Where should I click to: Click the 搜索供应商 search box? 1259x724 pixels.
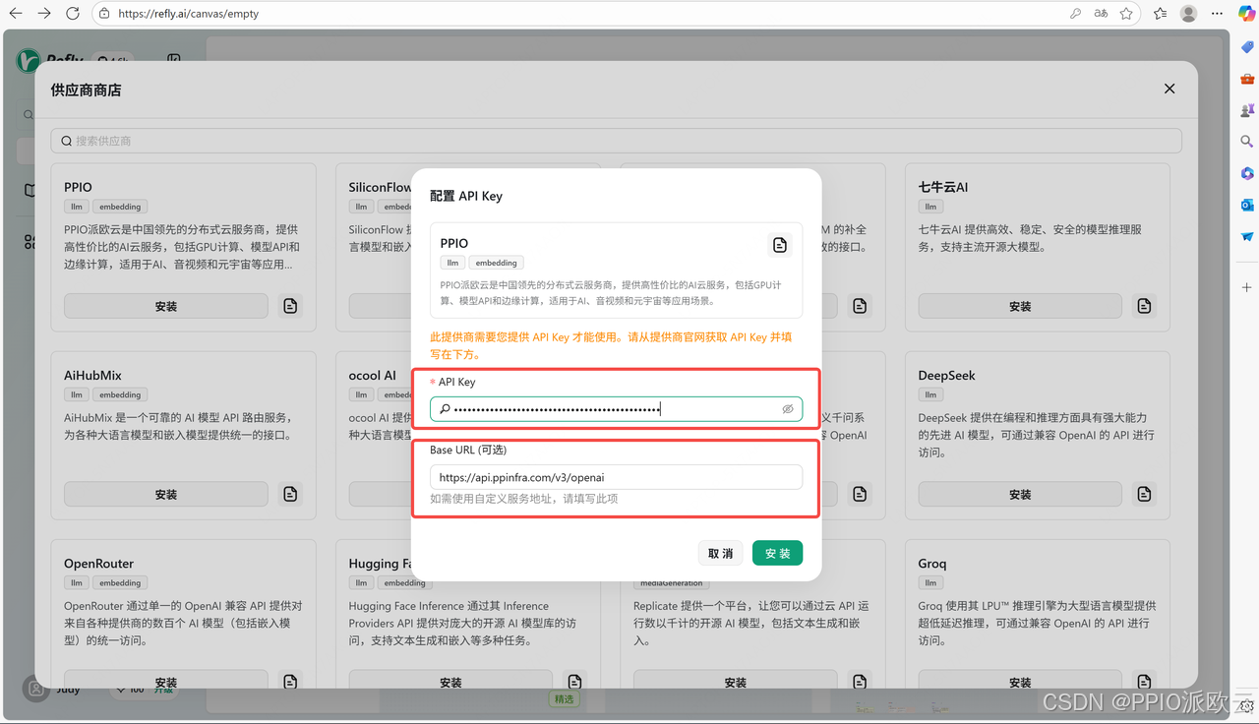point(616,141)
